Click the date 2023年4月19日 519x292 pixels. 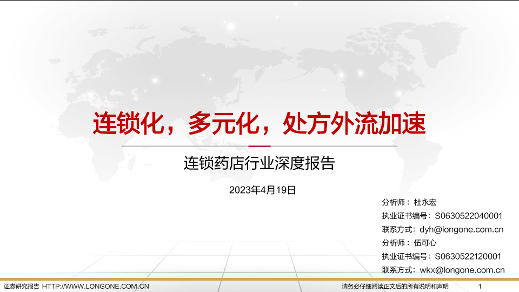(x=263, y=190)
